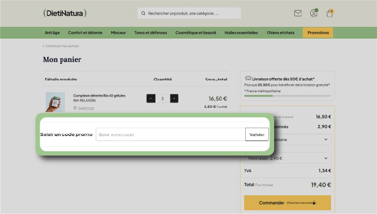Click the Commander checkout button
Image resolution: width=377 pixels, height=214 pixels.
tap(288, 203)
